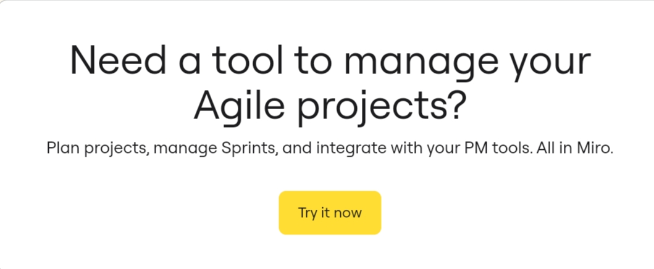654x269 pixels.
Task: Click the word 'Plan' starting the subtitle
Action: pyautogui.click(x=61, y=149)
